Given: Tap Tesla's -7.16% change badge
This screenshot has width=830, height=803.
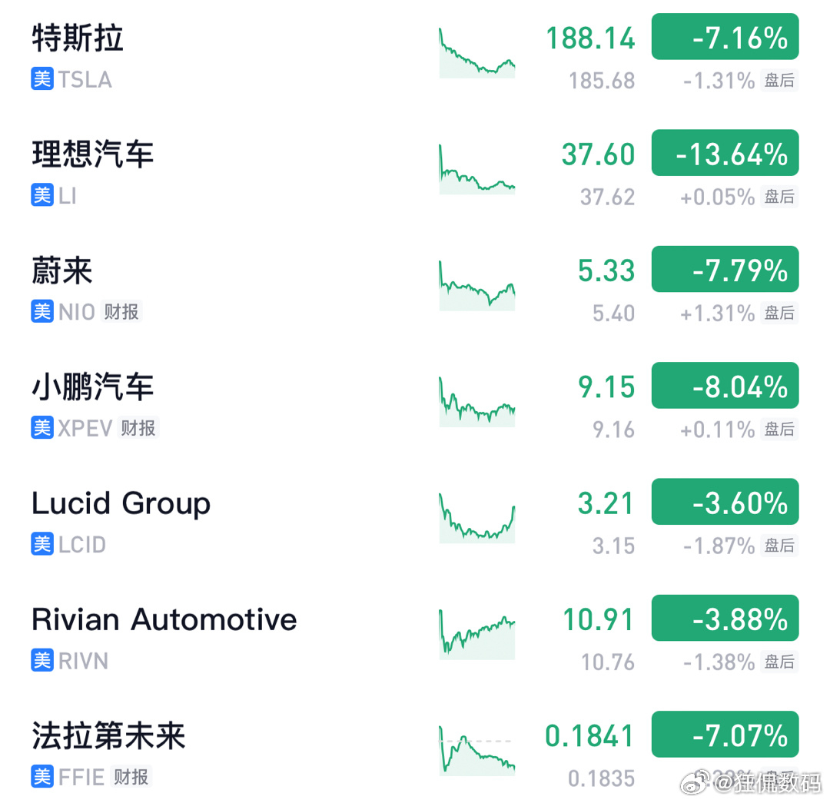Looking at the screenshot, I should pyautogui.click(x=725, y=37).
